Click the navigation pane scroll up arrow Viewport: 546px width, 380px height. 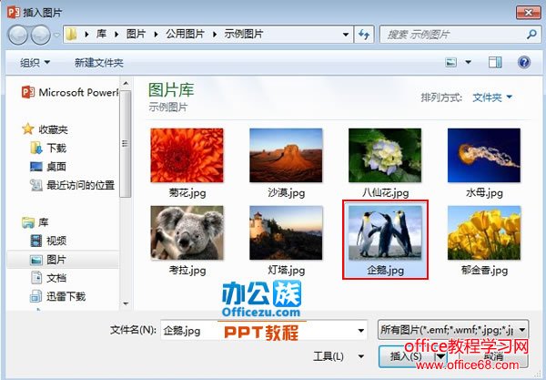[126, 83]
